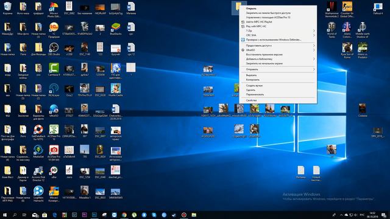Open the Windows Start menu
Image resolution: width=390 pixels, height=219 pixels.
coord(5,215)
